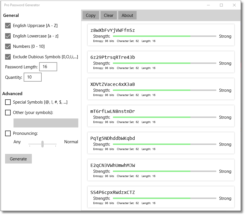Toggle the Numbers [0 - 10] option
Screen dimensions: 245x215
click(x=8, y=46)
